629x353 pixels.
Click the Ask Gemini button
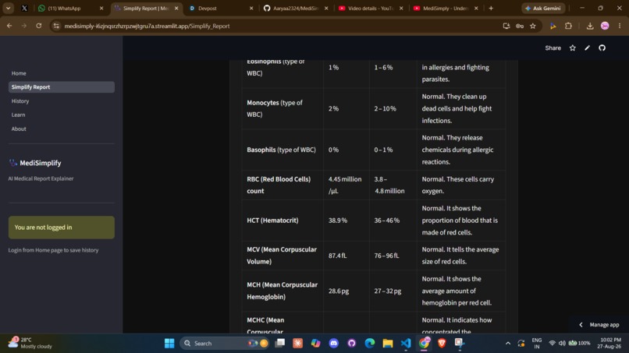pos(543,8)
